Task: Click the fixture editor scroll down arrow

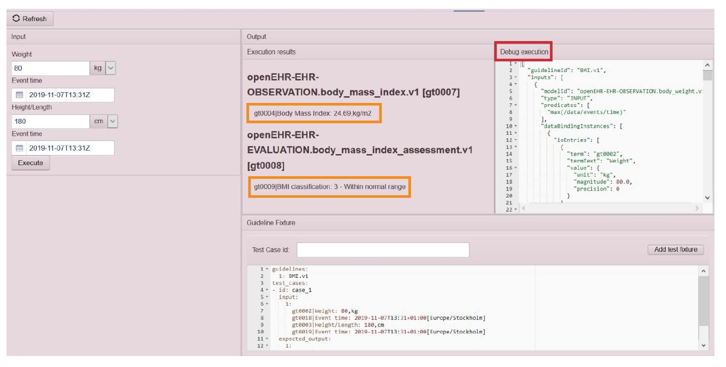Action: point(703,345)
